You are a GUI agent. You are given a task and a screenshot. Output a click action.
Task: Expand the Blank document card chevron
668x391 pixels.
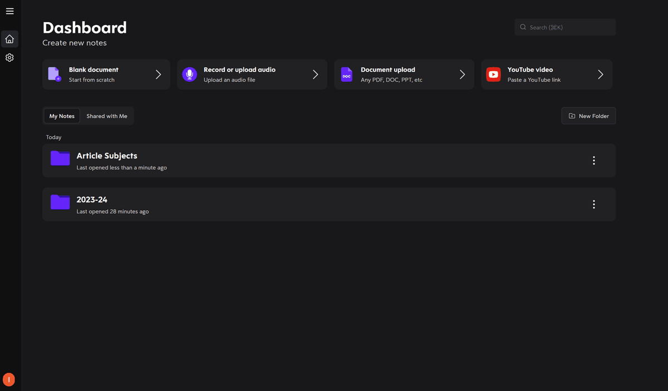coord(158,74)
